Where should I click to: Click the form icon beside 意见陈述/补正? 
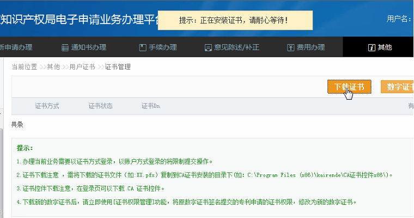[208, 47]
